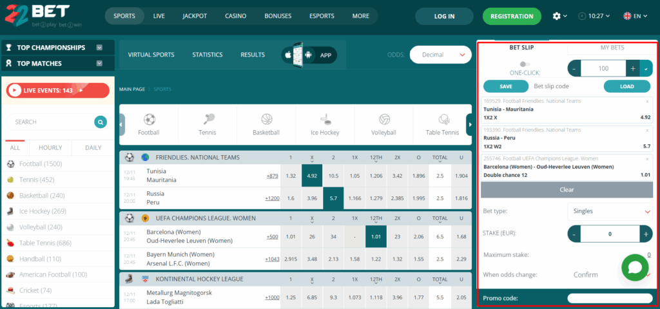Open Statistics page link
Image resolution: width=660 pixels, height=309 pixels.
tap(208, 55)
